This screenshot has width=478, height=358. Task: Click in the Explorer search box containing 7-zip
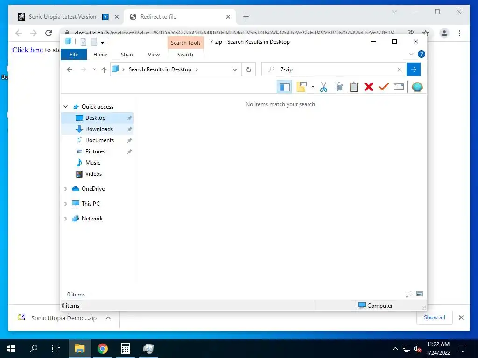(334, 70)
